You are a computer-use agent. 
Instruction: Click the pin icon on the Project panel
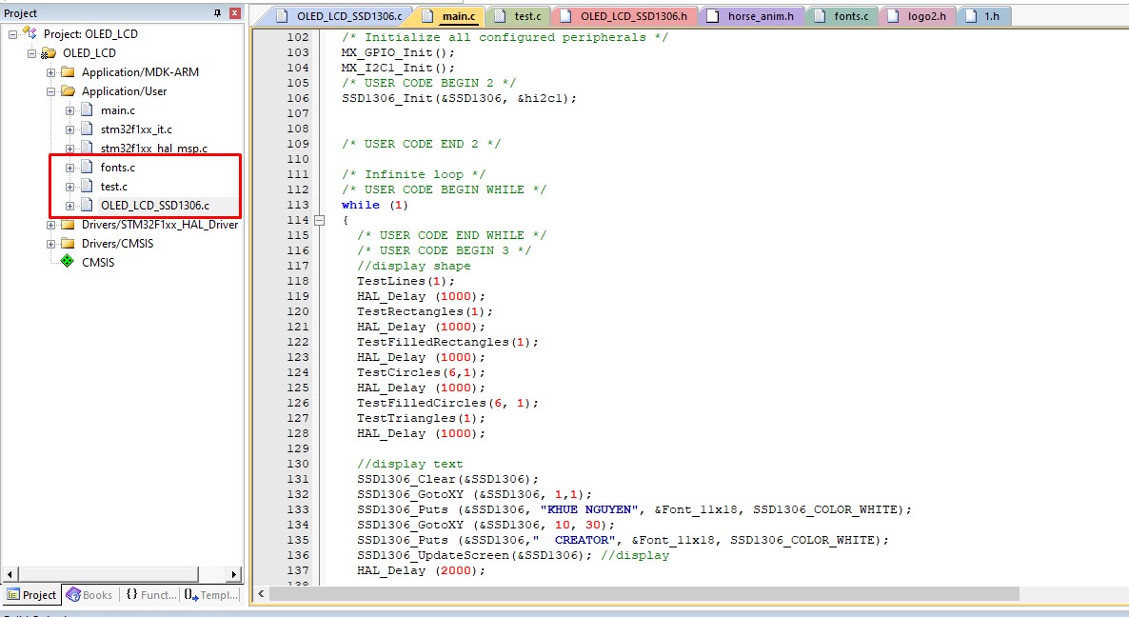coord(218,12)
